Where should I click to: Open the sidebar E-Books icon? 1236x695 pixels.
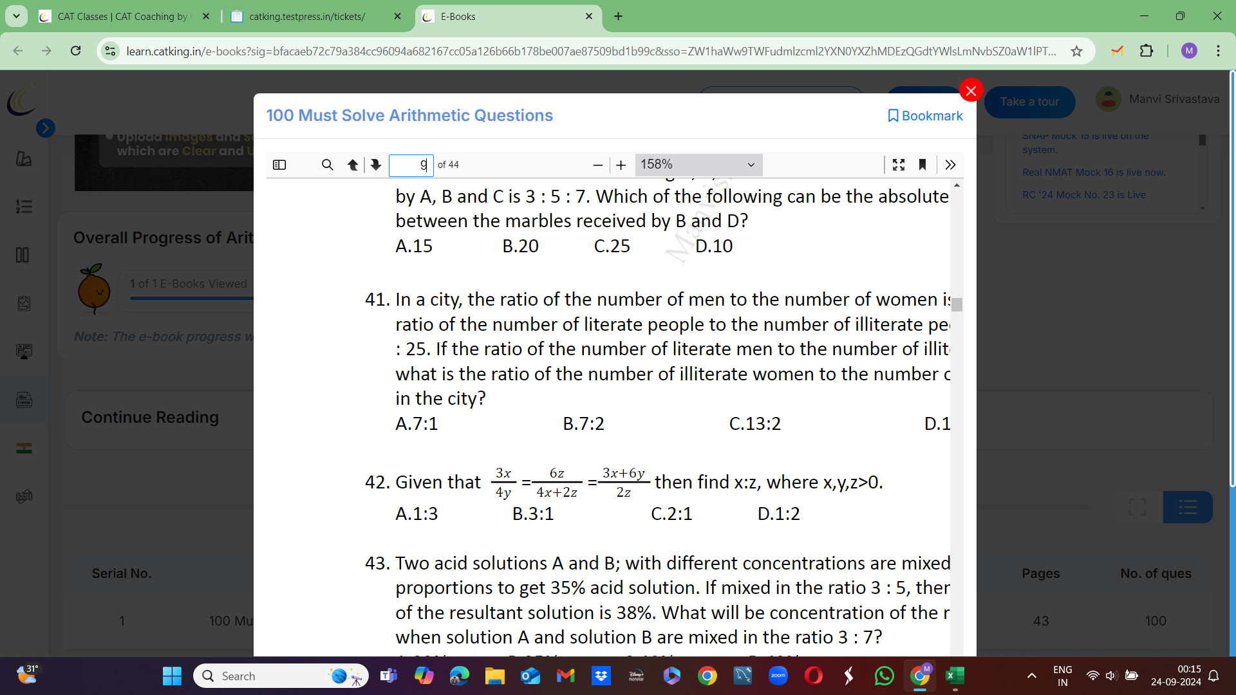pyautogui.click(x=24, y=400)
